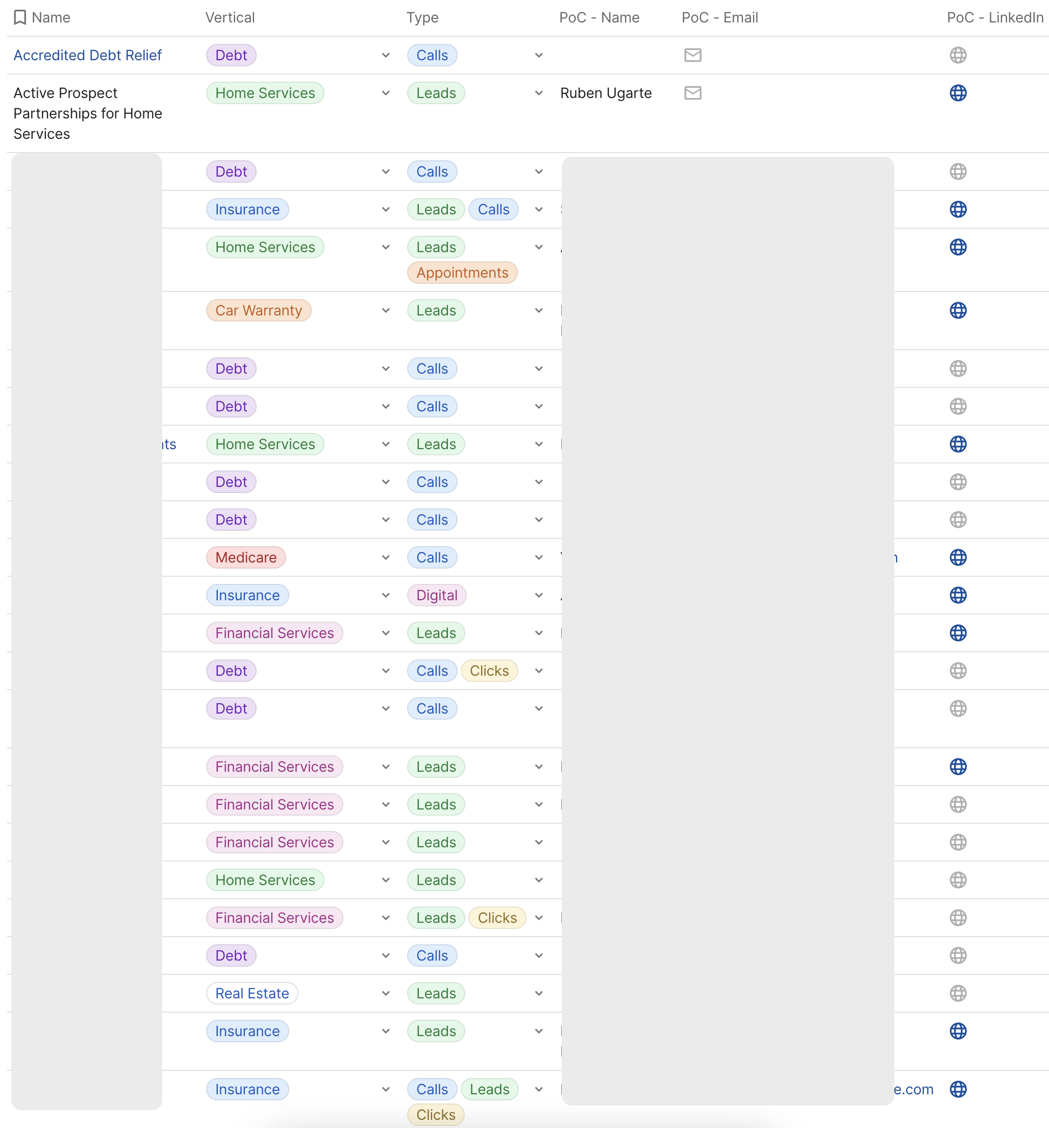Image resolution: width=1049 pixels, height=1128 pixels.
Task: Click the mail icon next to Ruben Ugarte
Action: (x=693, y=92)
